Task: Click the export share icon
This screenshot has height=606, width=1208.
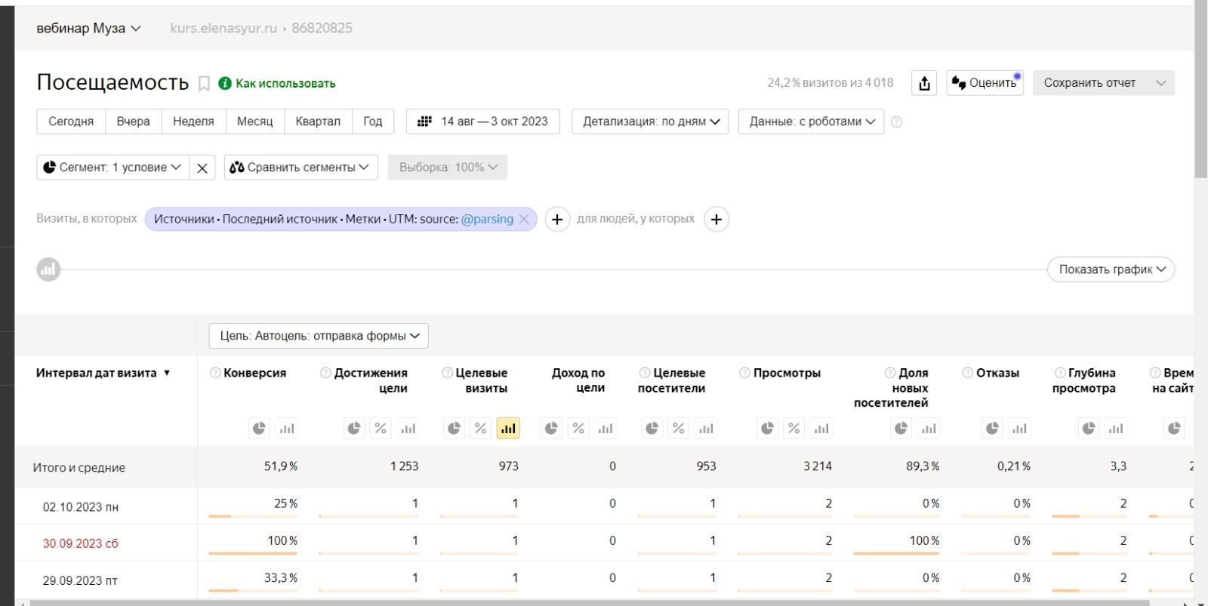Action: [x=924, y=83]
